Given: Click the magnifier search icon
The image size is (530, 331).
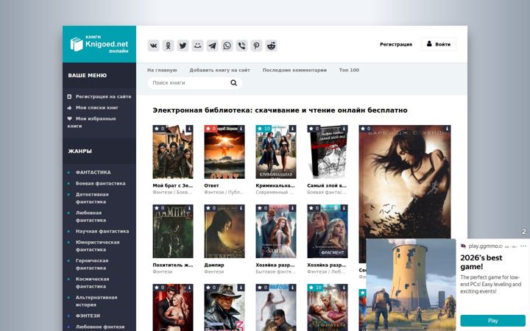Looking at the screenshot, I should pos(233,82).
